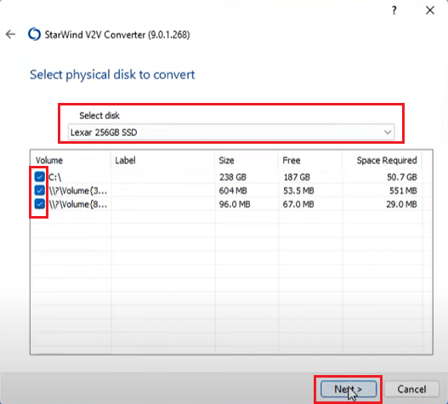The image size is (448, 404).
Task: Click the 29.0 MB space required value
Action: [402, 204]
